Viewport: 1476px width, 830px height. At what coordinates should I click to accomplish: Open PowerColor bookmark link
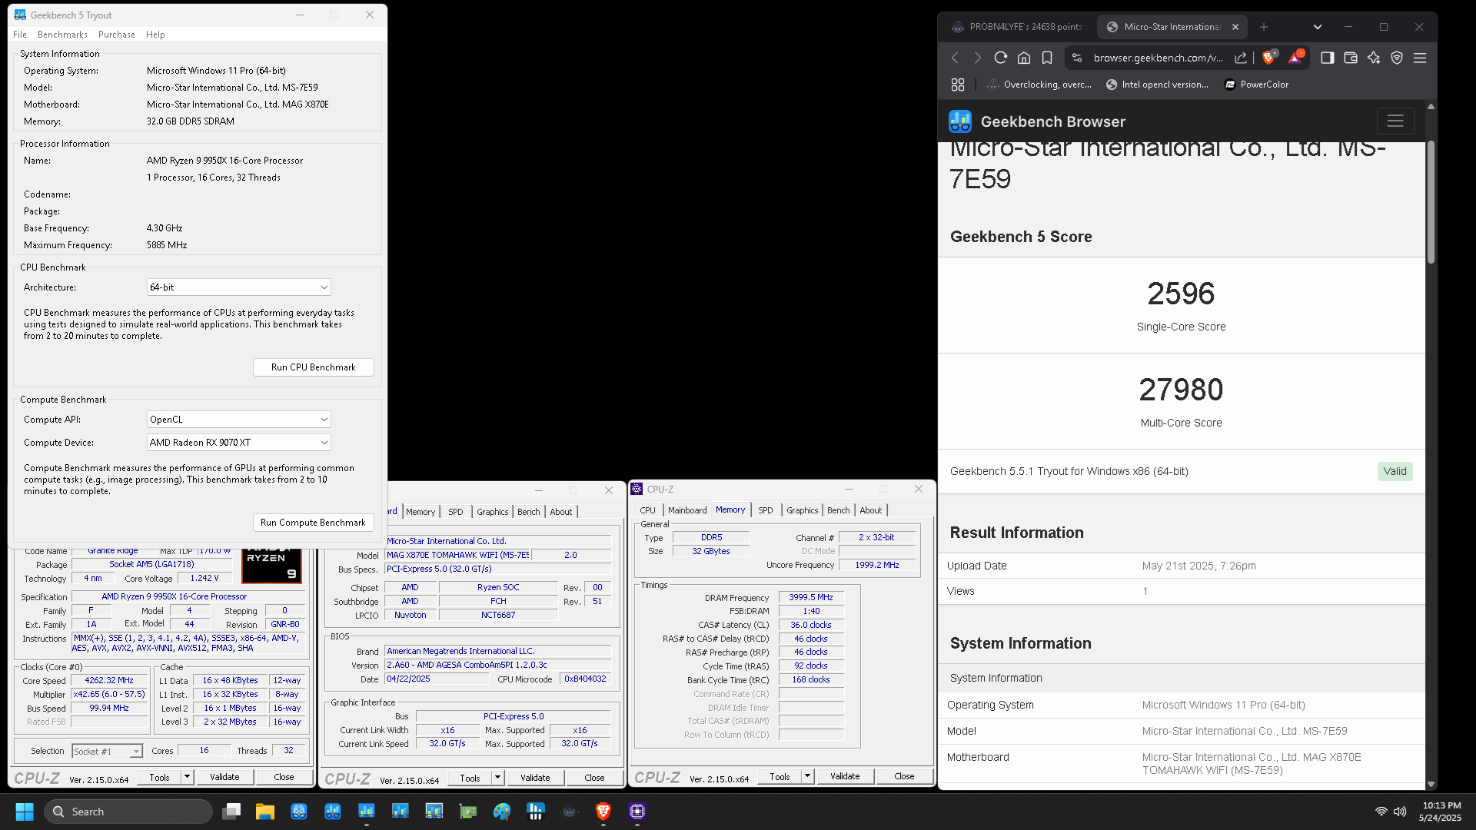(1256, 85)
